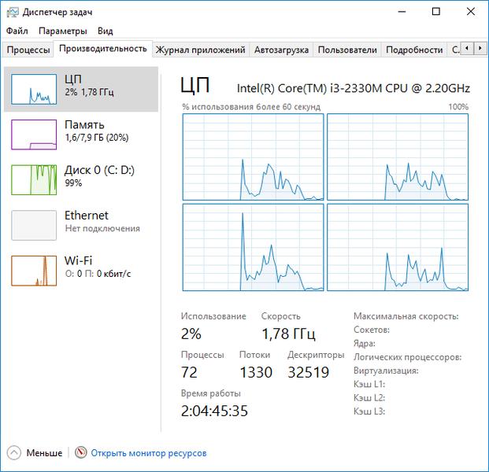Click Открыть монитор ресурсов link
The image size is (489, 472).
149,453
